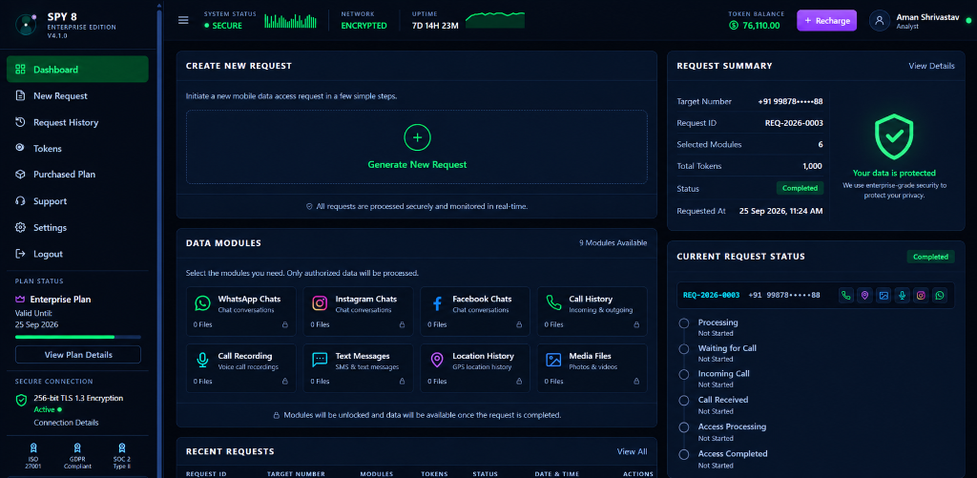Select the Incoming Call step circle
977x478 pixels.
[x=684, y=375]
